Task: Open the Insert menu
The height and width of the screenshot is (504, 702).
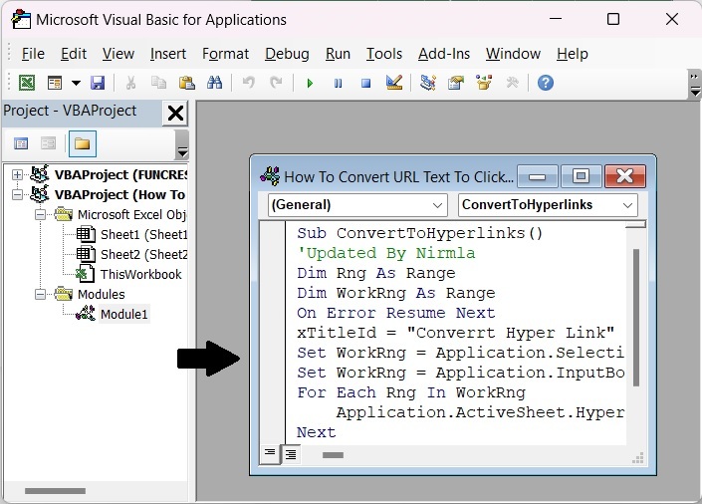Action: click(x=168, y=54)
